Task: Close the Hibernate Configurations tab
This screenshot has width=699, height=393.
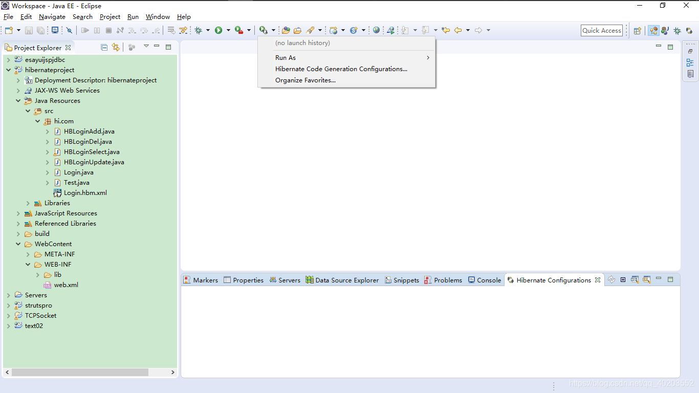Action: [x=597, y=280]
